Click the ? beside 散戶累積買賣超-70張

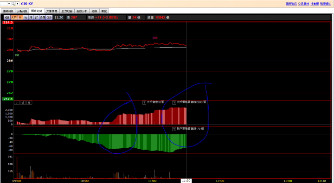point(174,129)
